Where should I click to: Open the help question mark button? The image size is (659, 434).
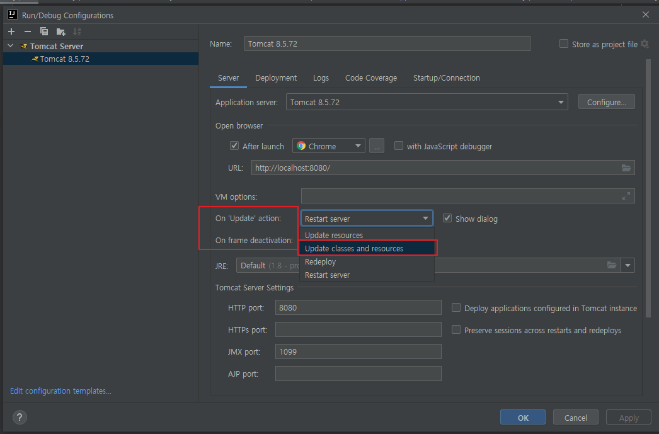[20, 417]
